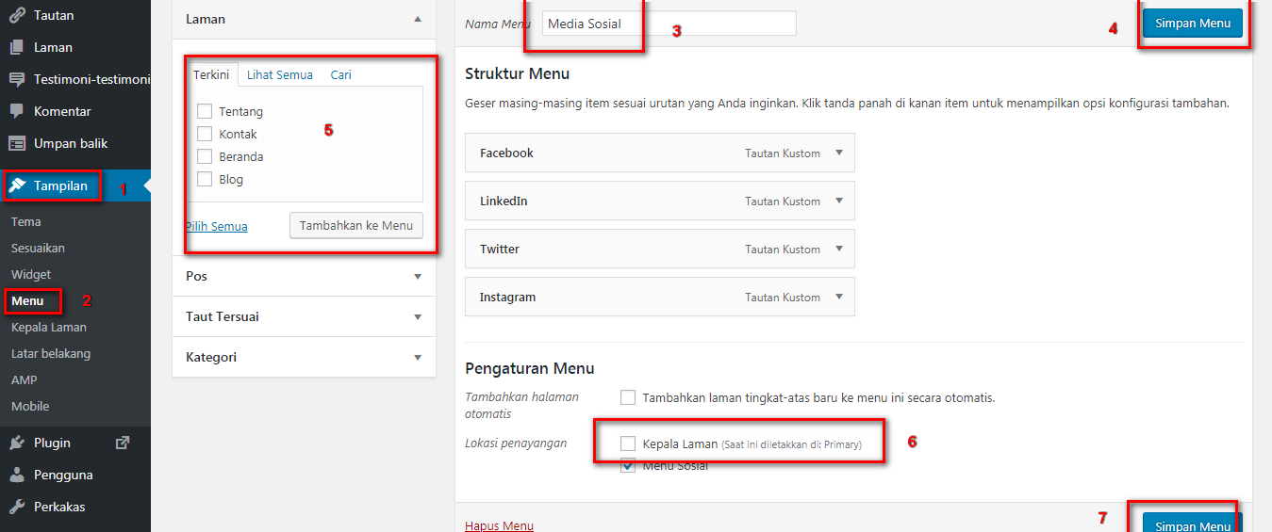Screen dimensions: 1272x532
Task: Open Tema in Tampilan submenu
Action: pyautogui.click(x=26, y=222)
